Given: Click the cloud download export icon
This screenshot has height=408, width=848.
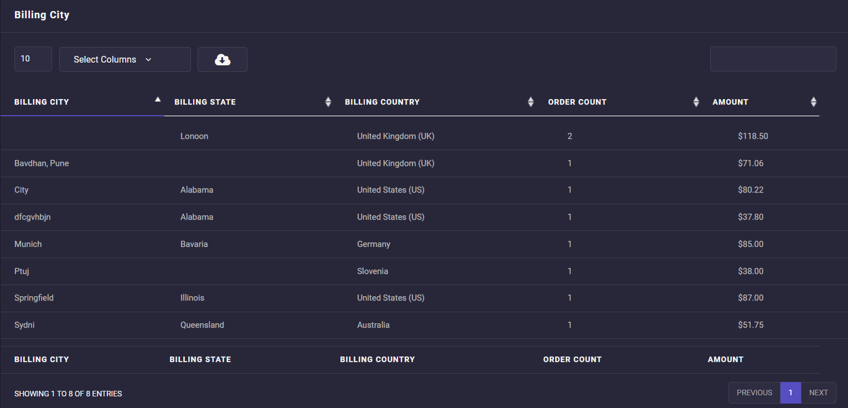Looking at the screenshot, I should pyautogui.click(x=223, y=60).
